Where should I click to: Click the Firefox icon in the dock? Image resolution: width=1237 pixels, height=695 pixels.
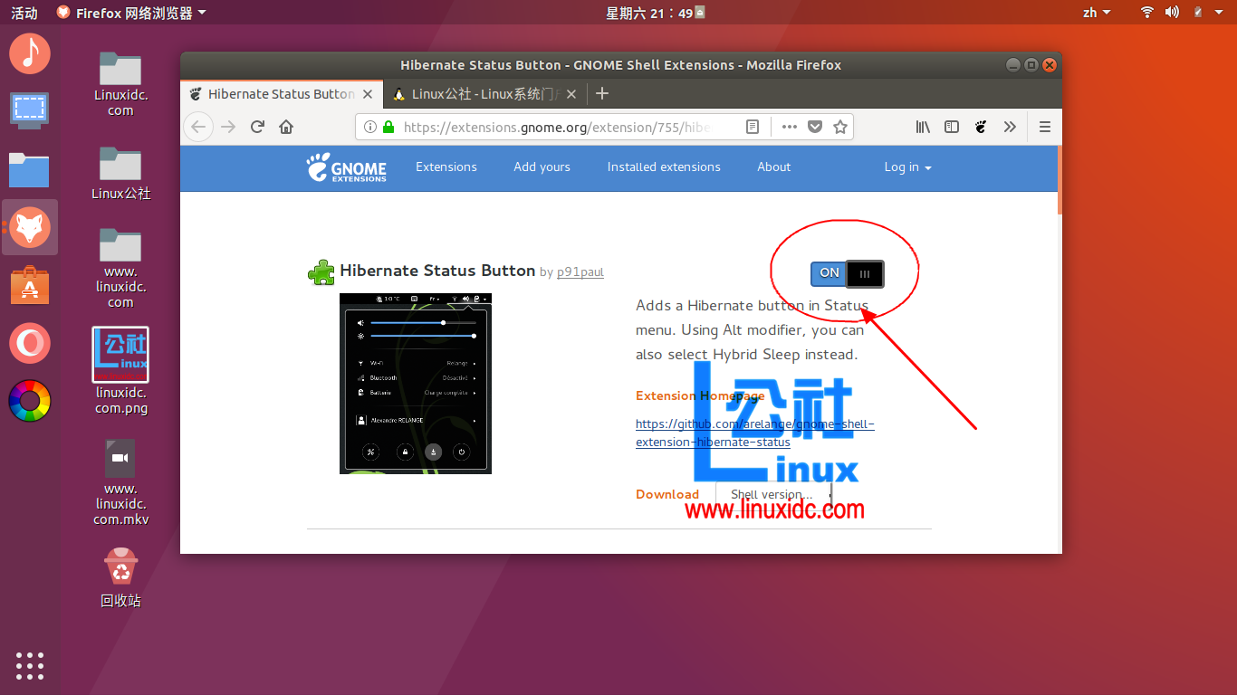pyautogui.click(x=30, y=227)
